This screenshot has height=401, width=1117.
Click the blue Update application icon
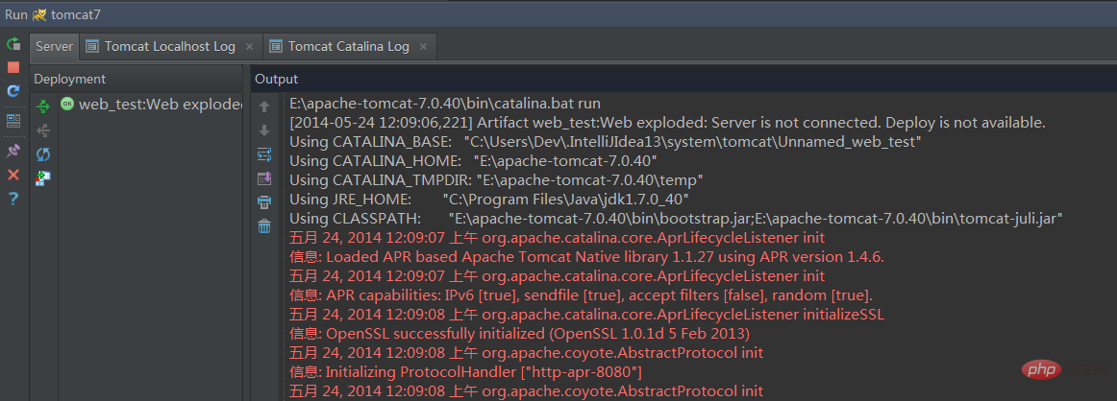click(x=13, y=90)
